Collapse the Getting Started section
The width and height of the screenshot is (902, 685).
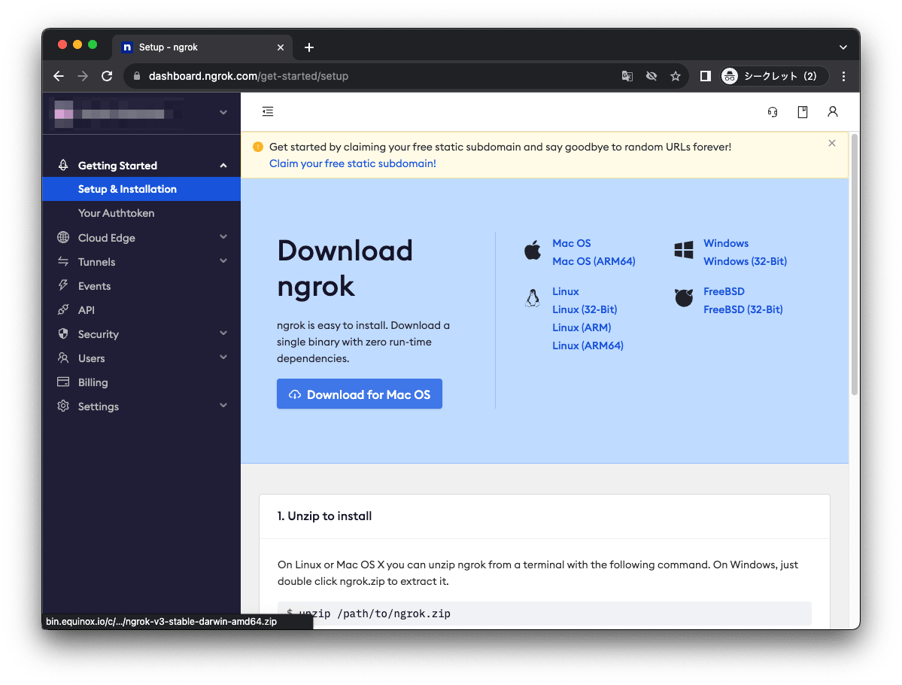141,166
